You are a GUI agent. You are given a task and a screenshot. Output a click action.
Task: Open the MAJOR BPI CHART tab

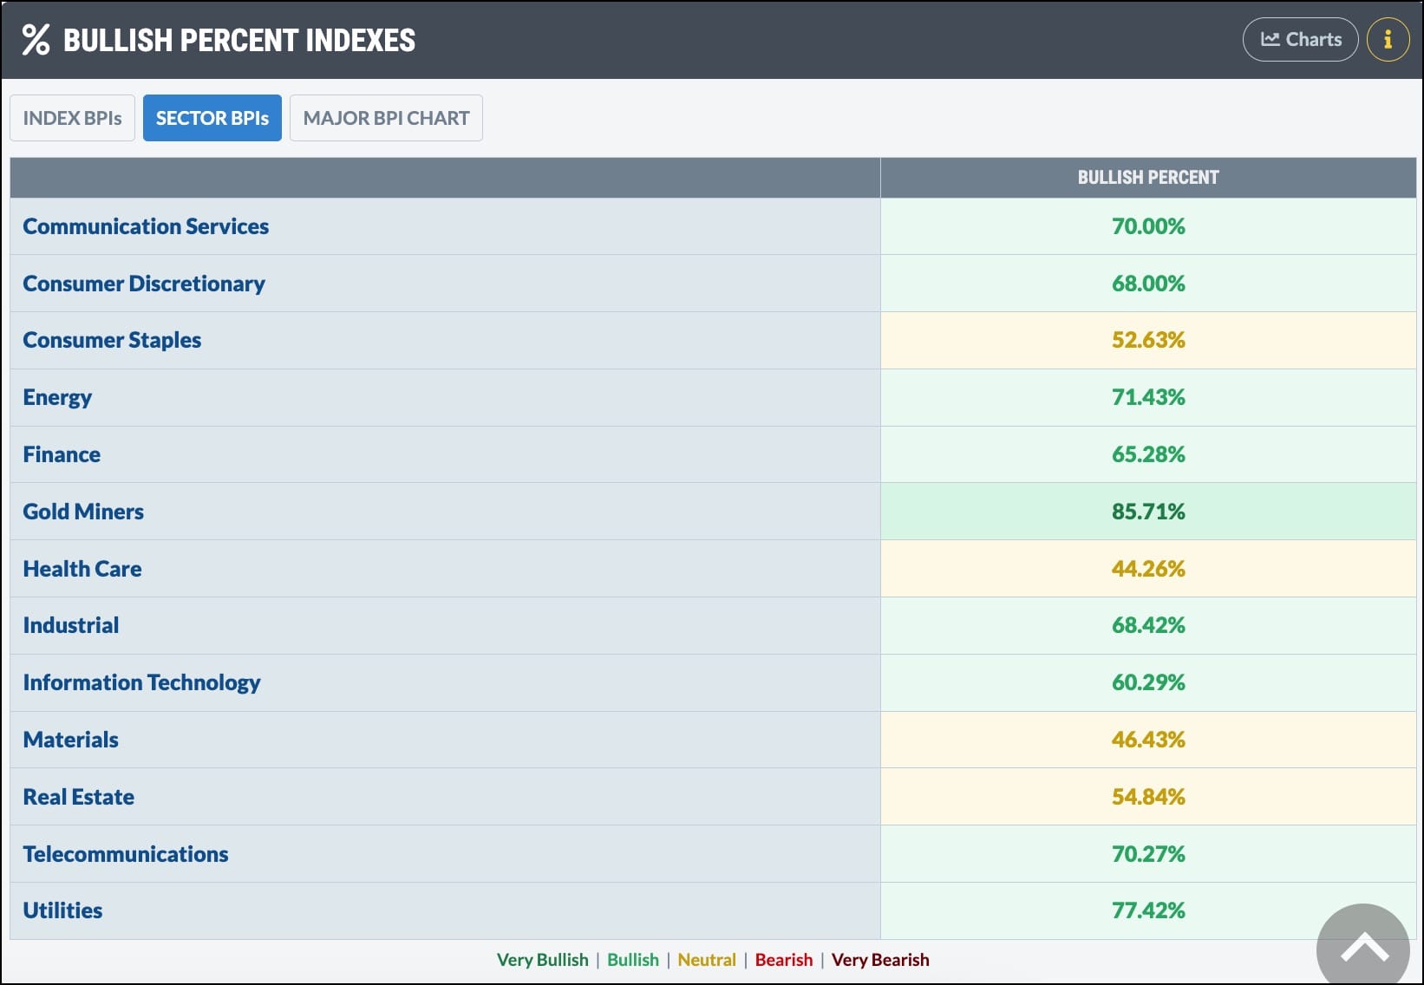[x=386, y=118]
